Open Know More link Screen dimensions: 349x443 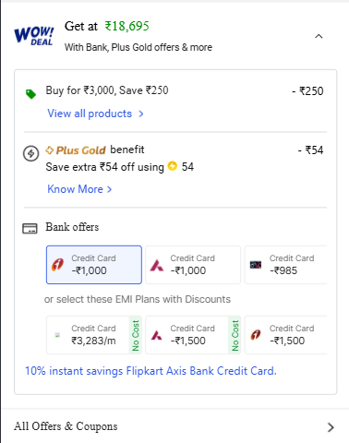click(79, 189)
